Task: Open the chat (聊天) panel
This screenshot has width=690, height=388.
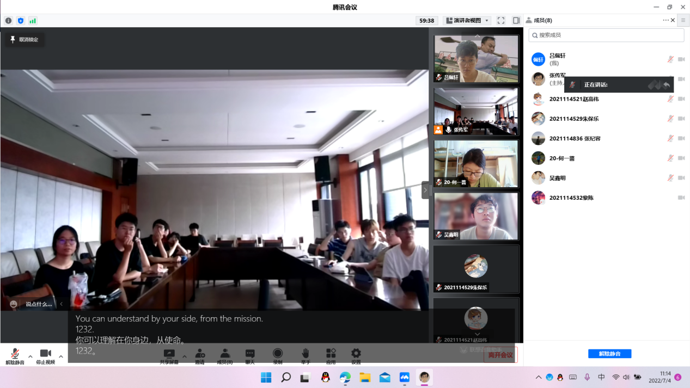Action: 250,355
